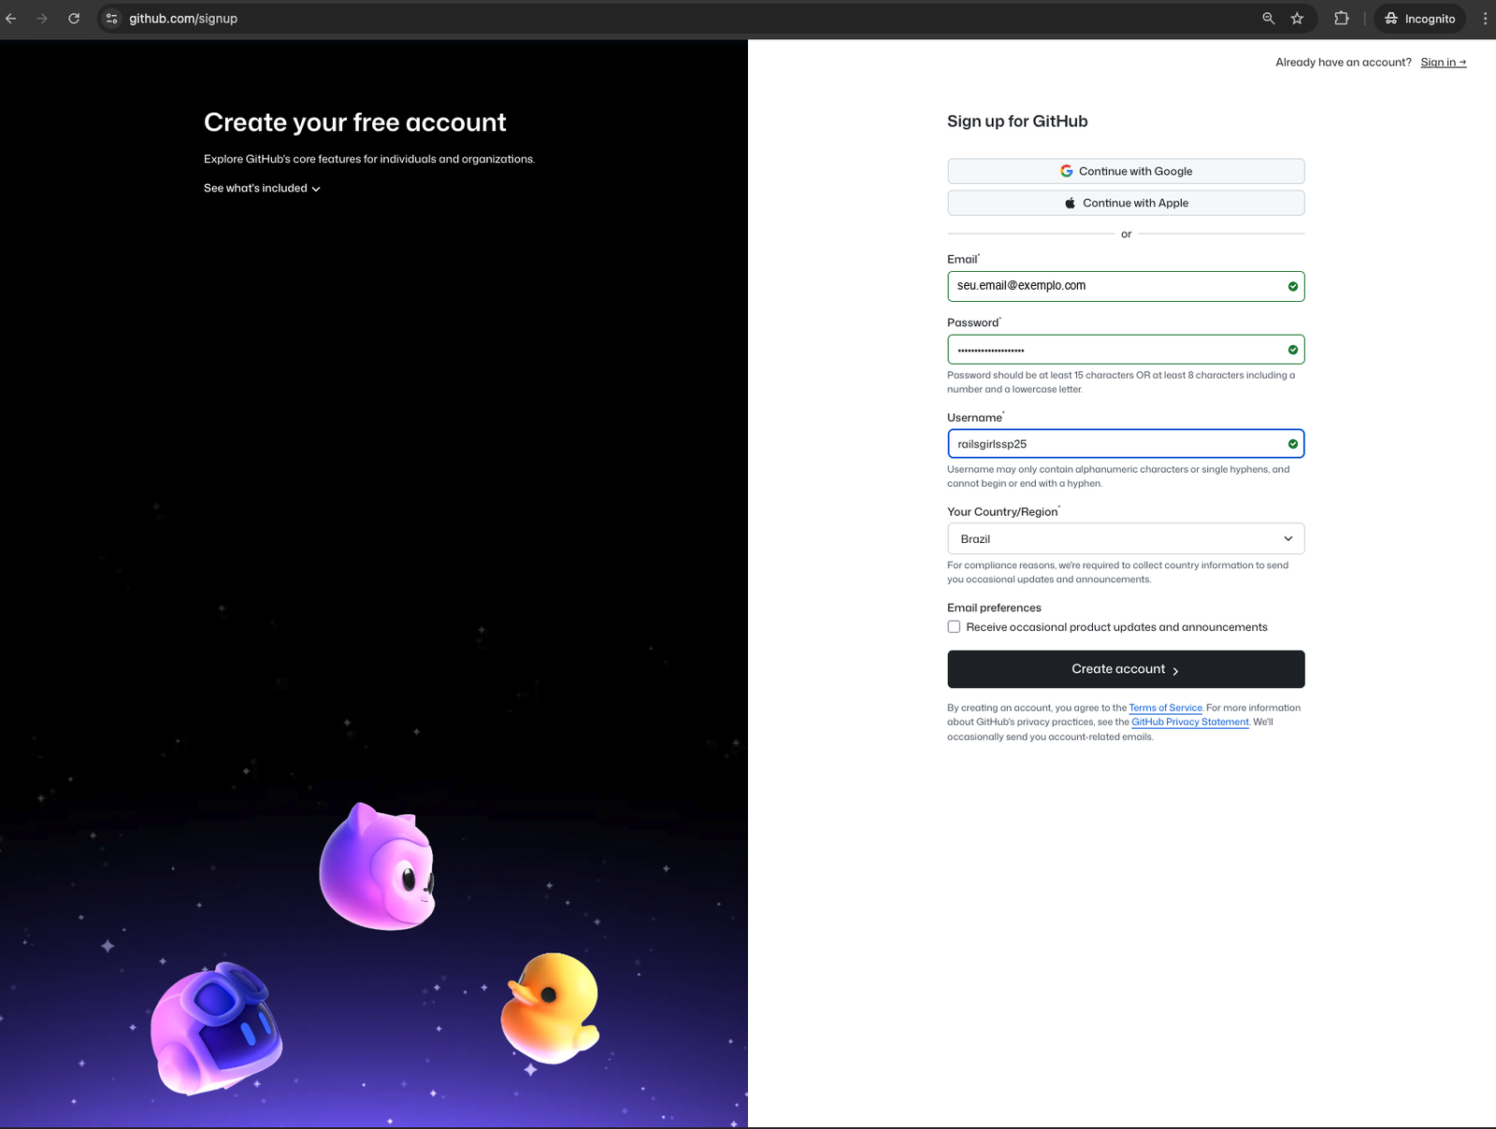Open the Incognito profile indicator
Screen dimensions: 1496x1129
point(1419,19)
